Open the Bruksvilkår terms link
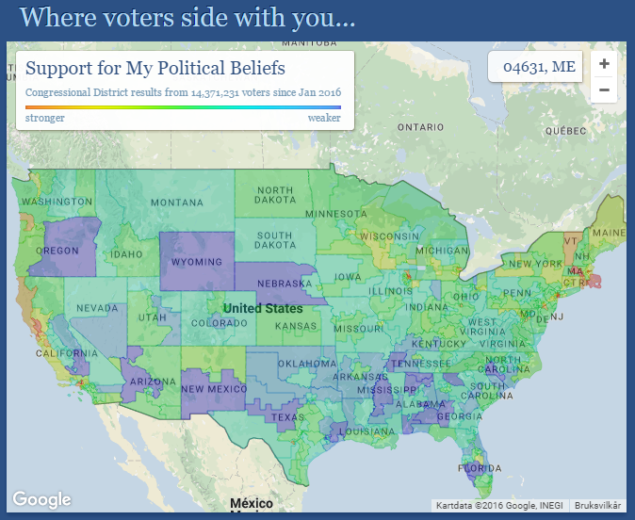This screenshot has width=635, height=520. click(x=597, y=506)
